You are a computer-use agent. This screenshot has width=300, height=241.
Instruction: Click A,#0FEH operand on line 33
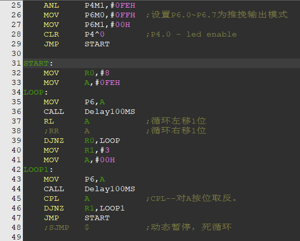pyautogui.click(x=102, y=83)
